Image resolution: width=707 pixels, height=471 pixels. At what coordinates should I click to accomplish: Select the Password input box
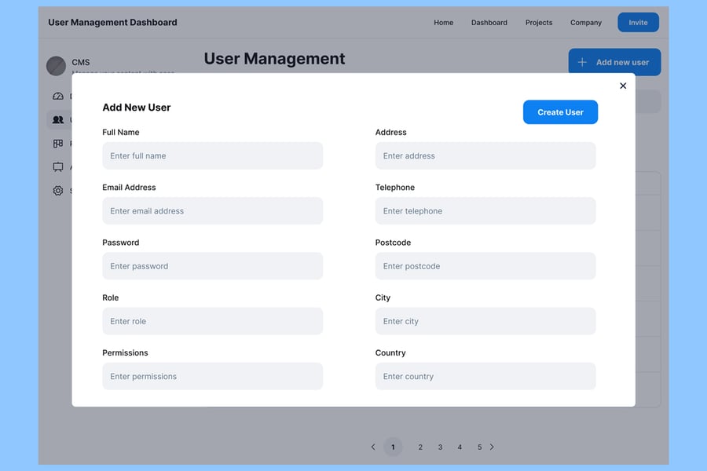[x=212, y=266]
